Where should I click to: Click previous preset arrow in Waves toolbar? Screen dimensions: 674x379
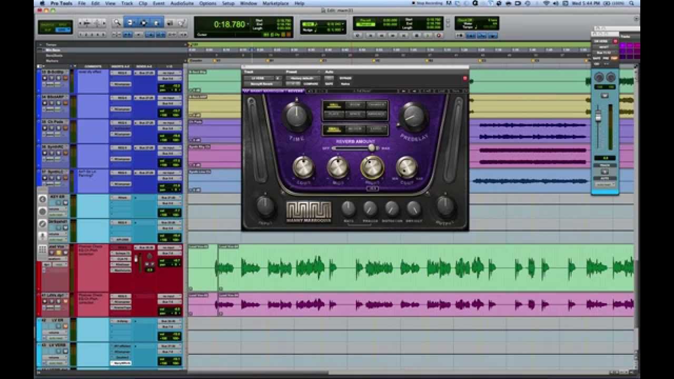click(403, 91)
